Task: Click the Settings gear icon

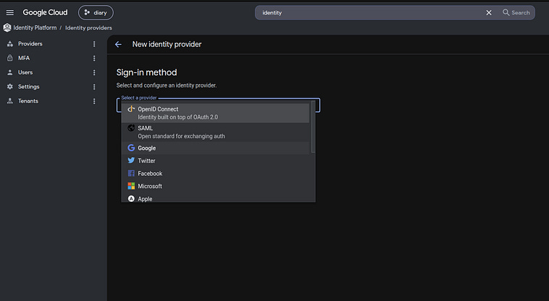Action: (x=10, y=87)
